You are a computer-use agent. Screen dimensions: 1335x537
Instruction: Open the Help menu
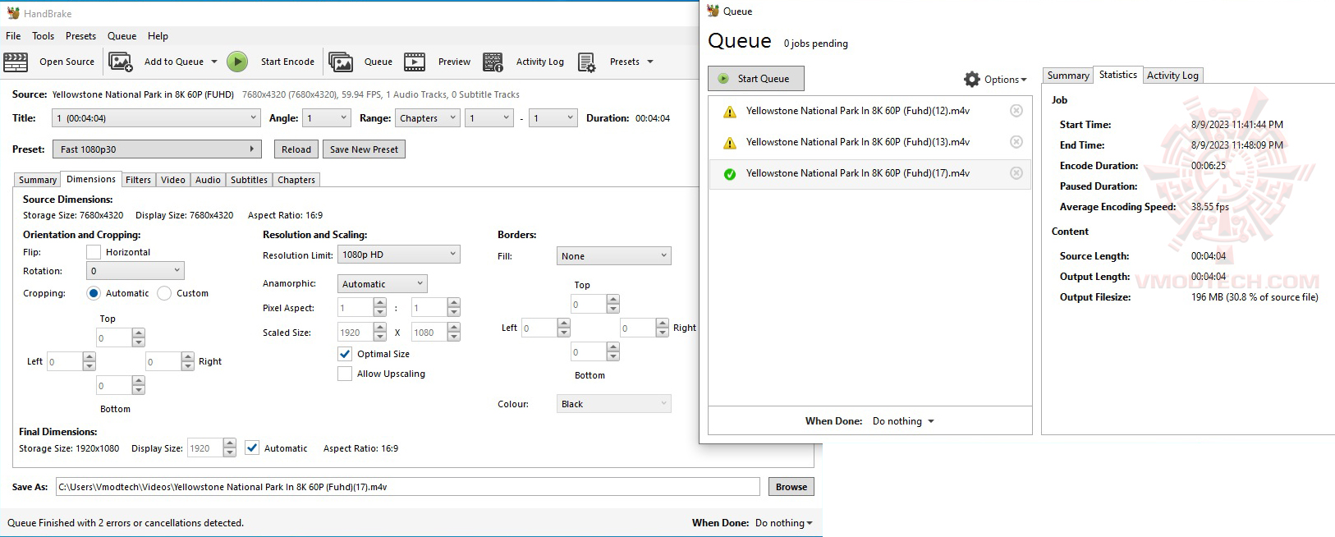tap(158, 36)
